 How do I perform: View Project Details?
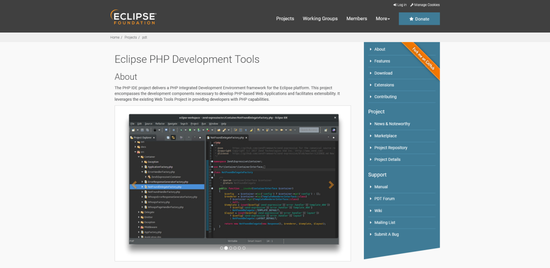387,159
